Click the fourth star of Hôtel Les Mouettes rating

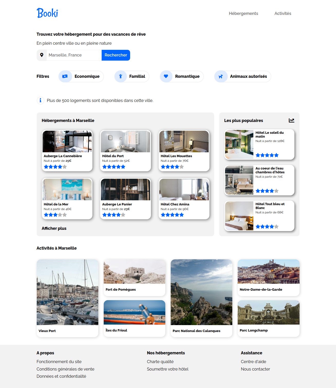(177, 167)
